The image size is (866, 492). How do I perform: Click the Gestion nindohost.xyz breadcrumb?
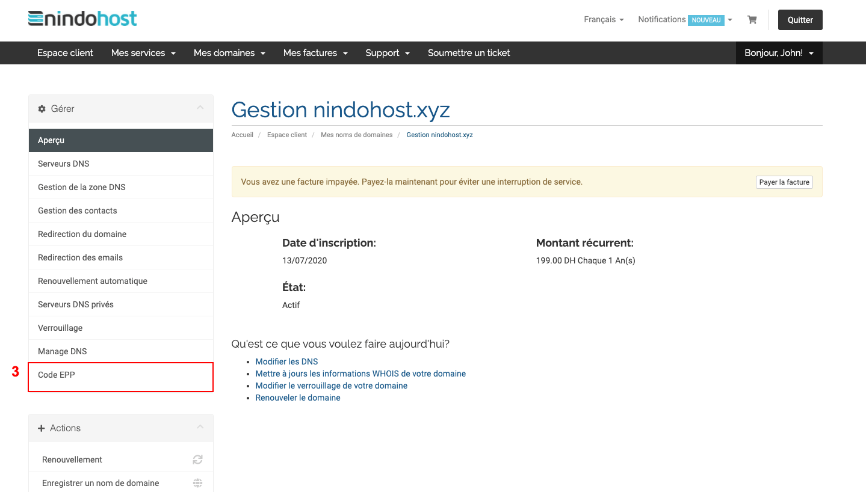pos(440,135)
